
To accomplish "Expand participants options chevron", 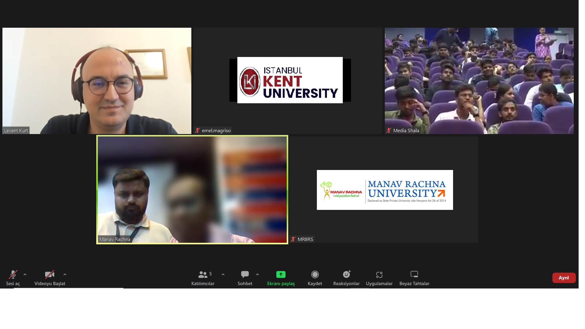I will [223, 275].
